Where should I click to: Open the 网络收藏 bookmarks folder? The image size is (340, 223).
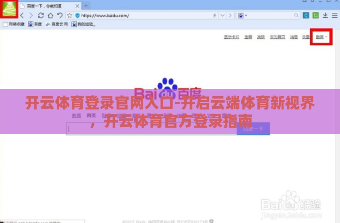pyautogui.click(x=14, y=24)
